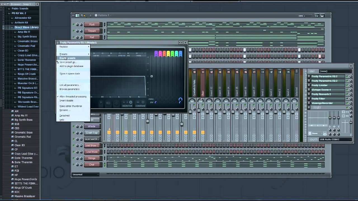358x201 pixels.
Task: Choose Make editor thumbnail
Action: pos(73,106)
